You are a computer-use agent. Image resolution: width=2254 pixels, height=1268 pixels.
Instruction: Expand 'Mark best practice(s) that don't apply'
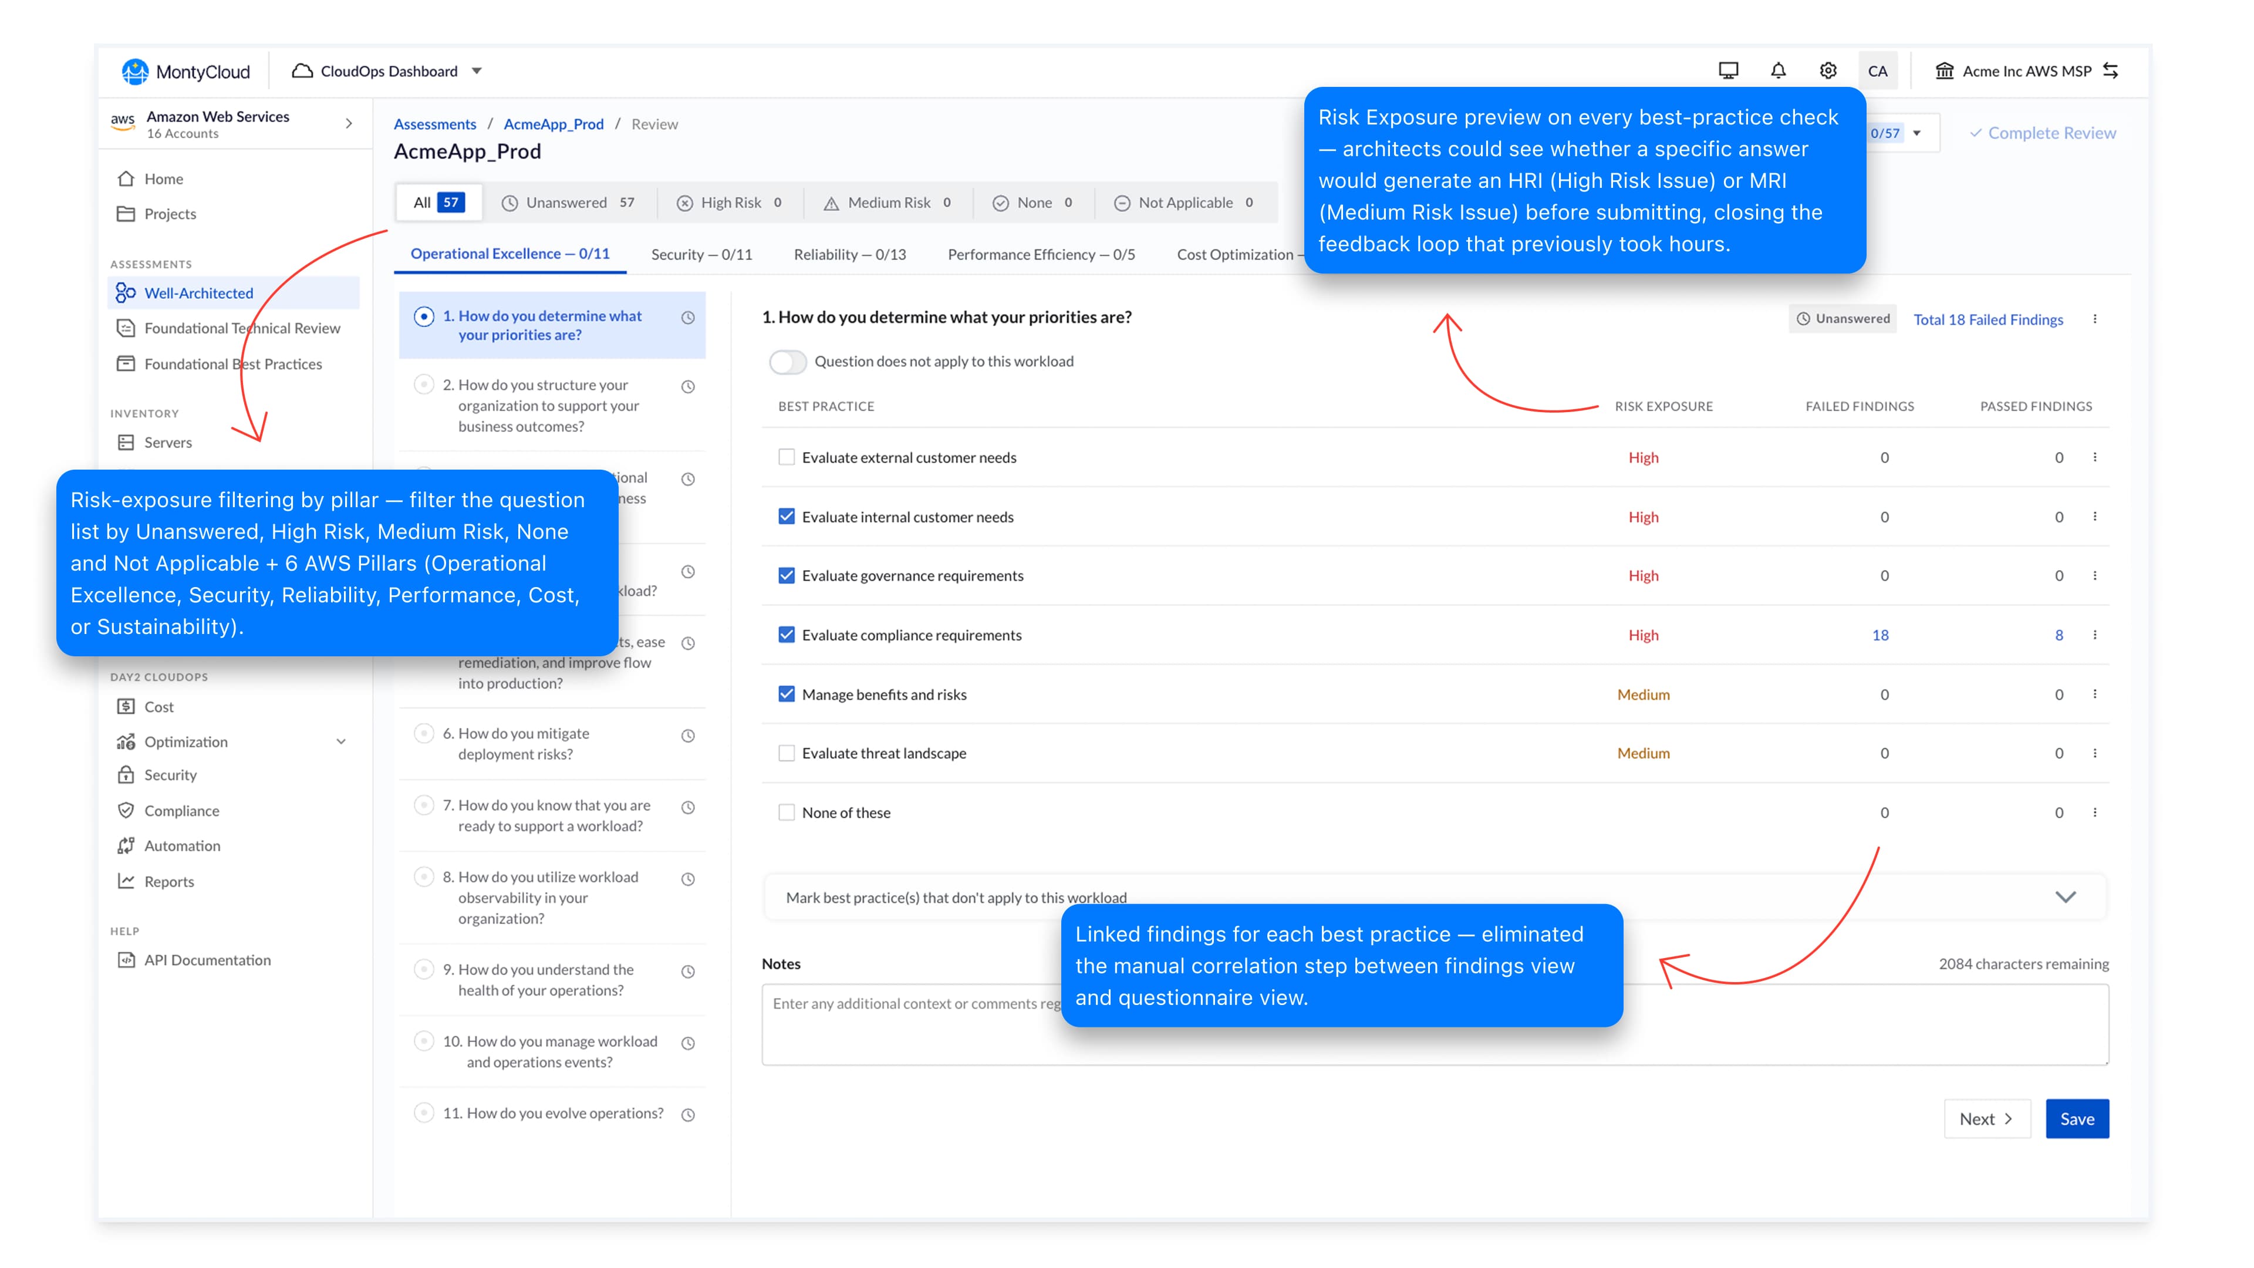tap(2065, 897)
